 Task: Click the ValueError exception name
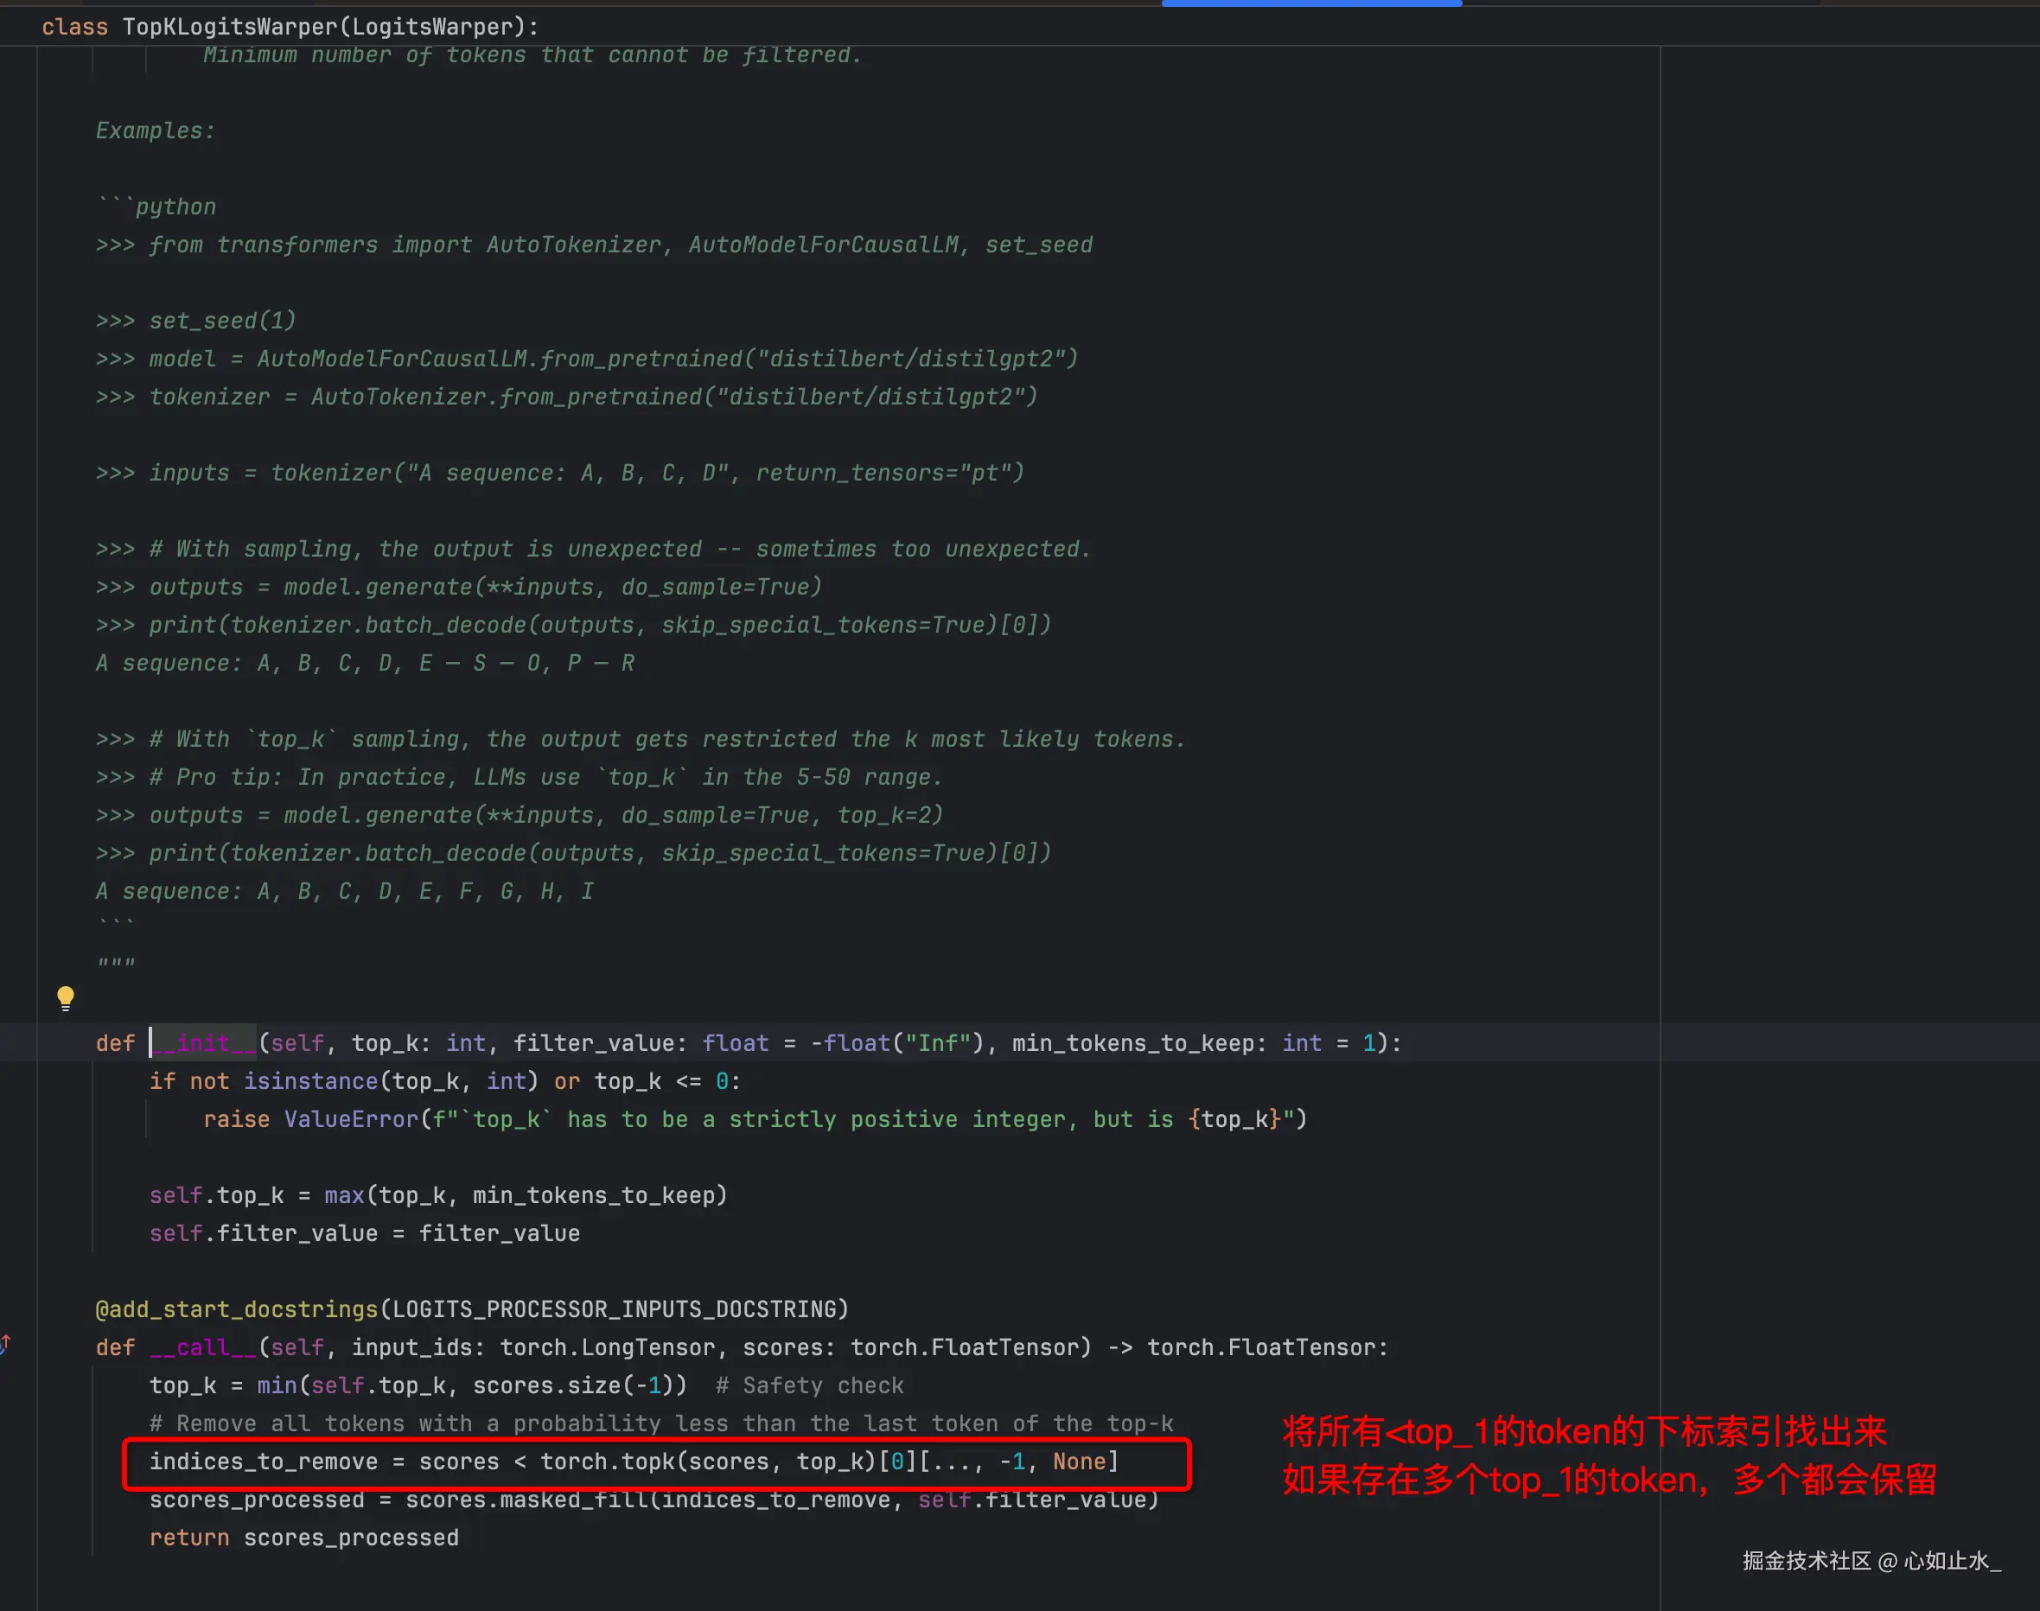[351, 1119]
